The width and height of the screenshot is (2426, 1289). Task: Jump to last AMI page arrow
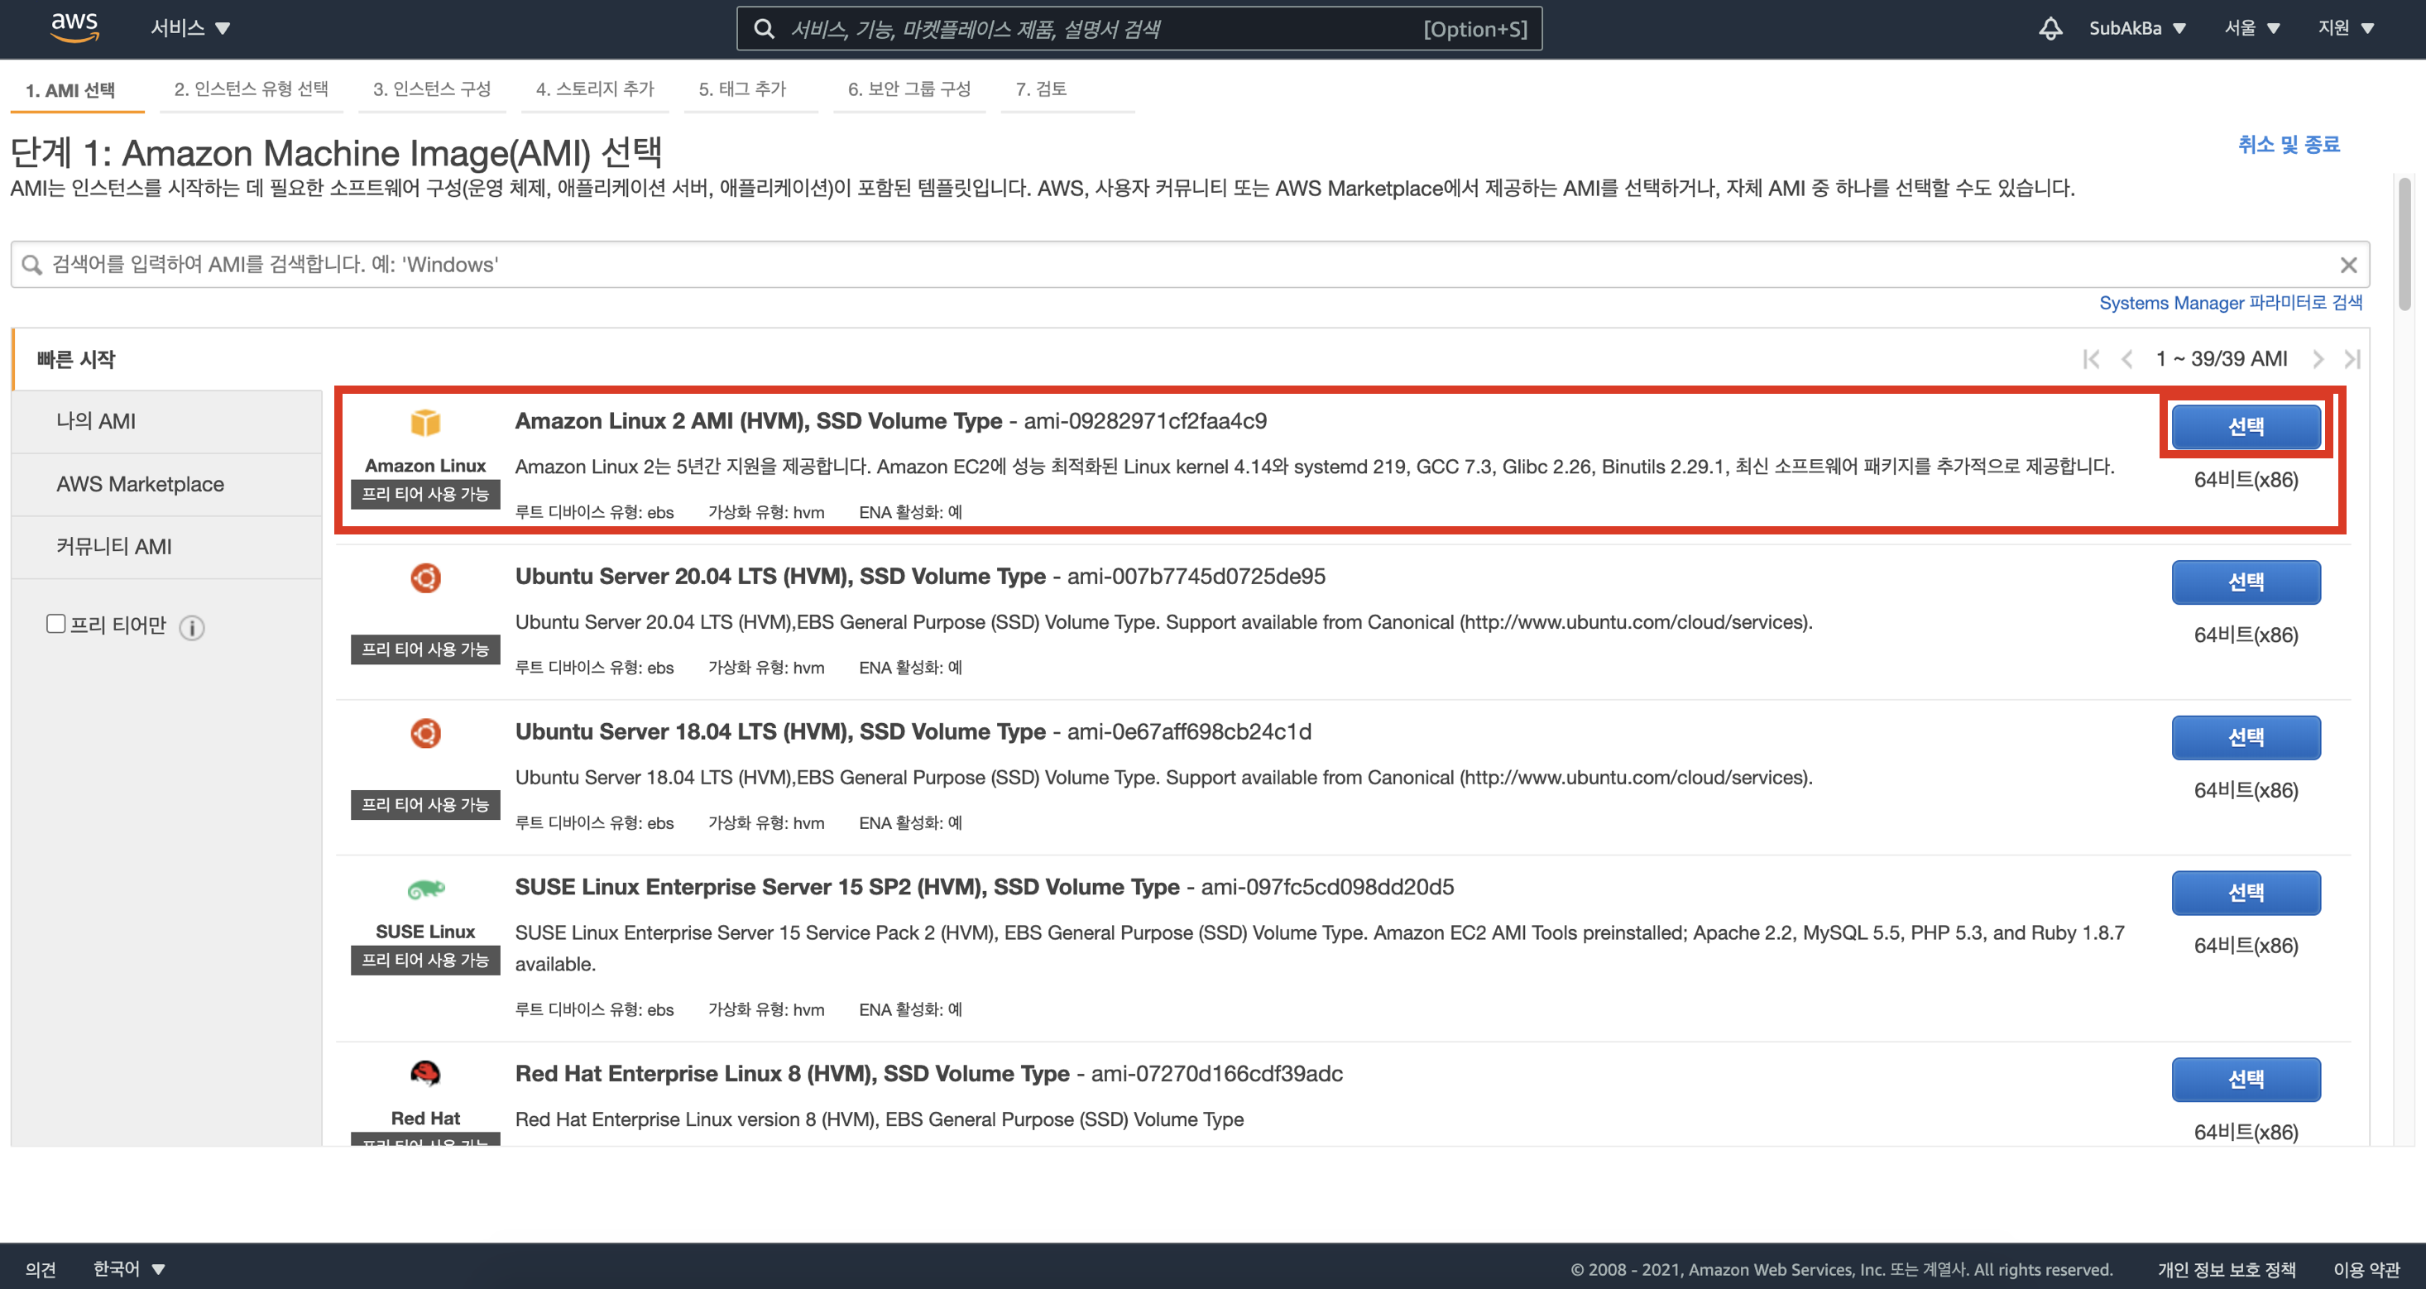[2352, 359]
